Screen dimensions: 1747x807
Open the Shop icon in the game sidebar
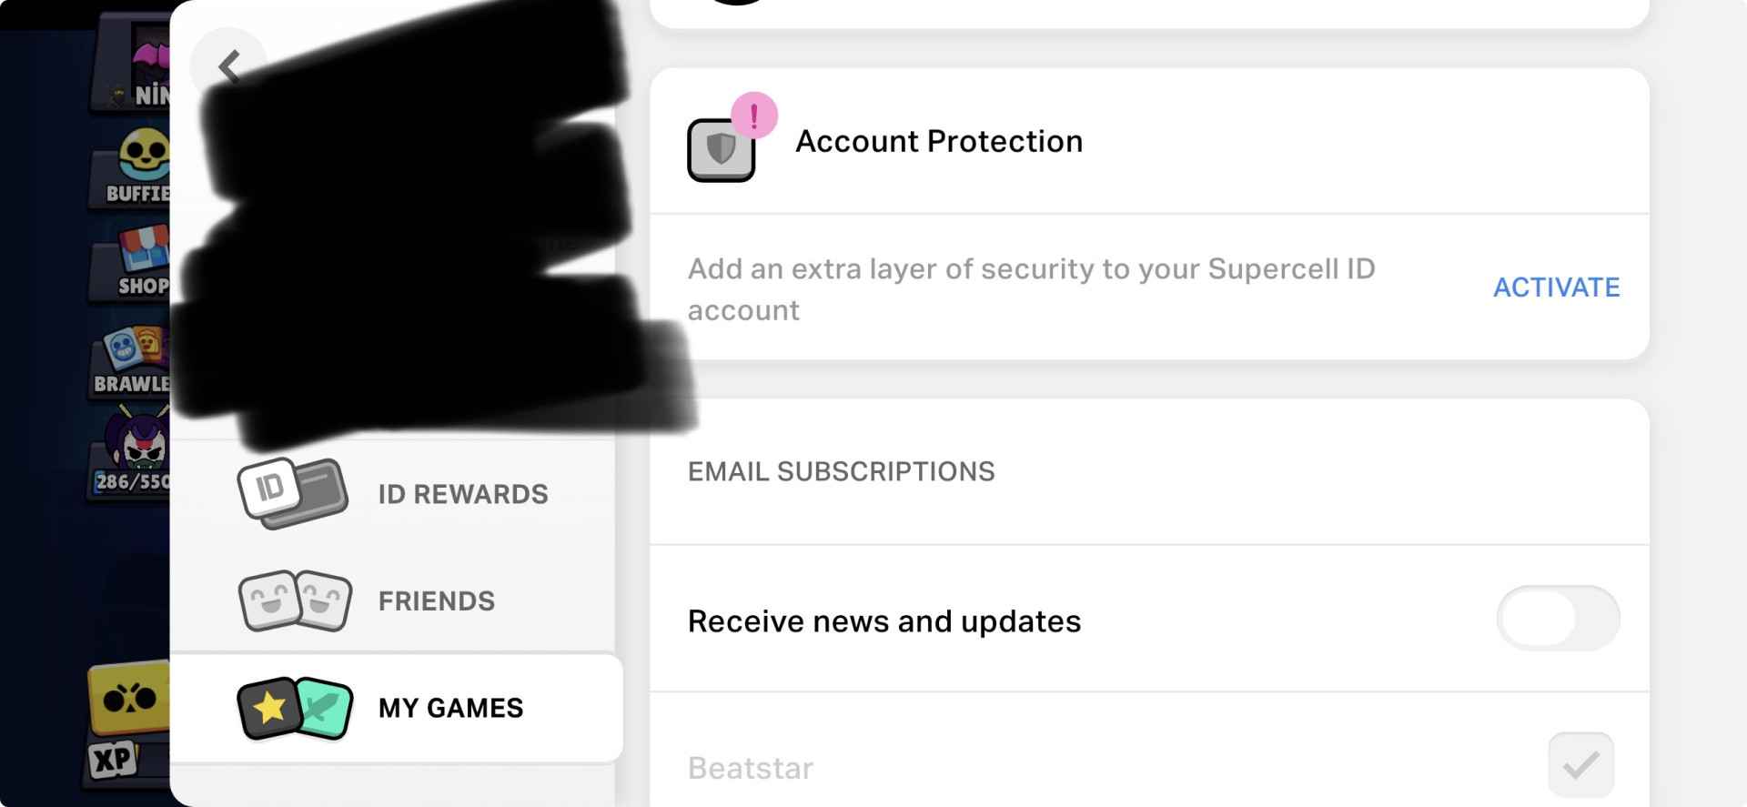(141, 259)
